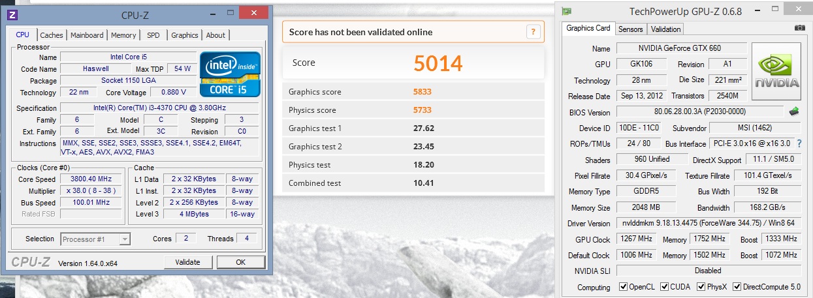The width and height of the screenshot is (813, 298).
Task: Select the CPU tab in CPU-Z
Action: click(x=23, y=35)
